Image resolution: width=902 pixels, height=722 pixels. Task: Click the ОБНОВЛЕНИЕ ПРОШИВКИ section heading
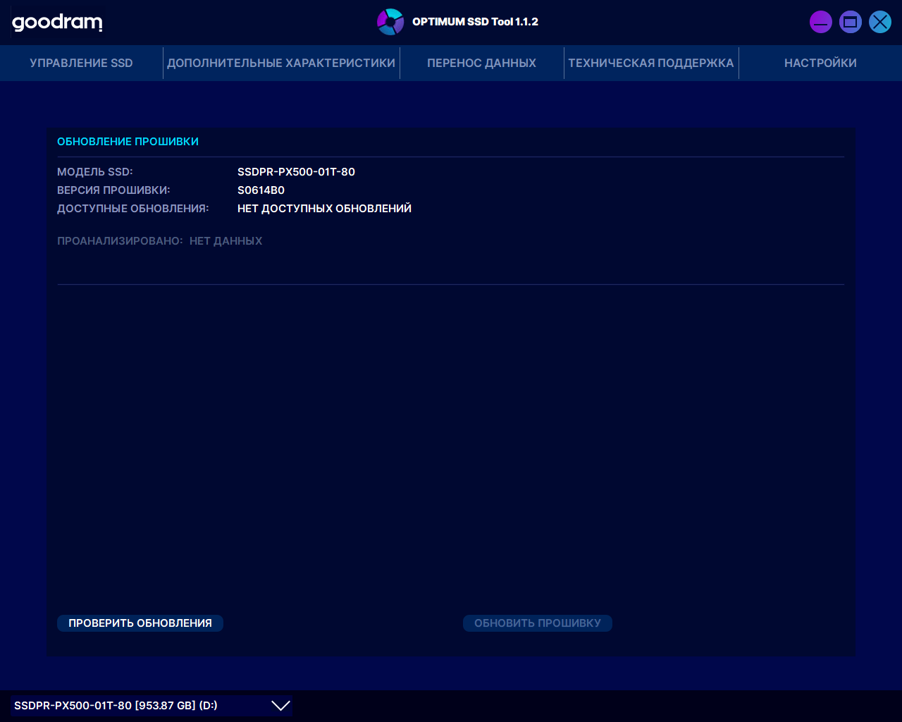coord(128,142)
